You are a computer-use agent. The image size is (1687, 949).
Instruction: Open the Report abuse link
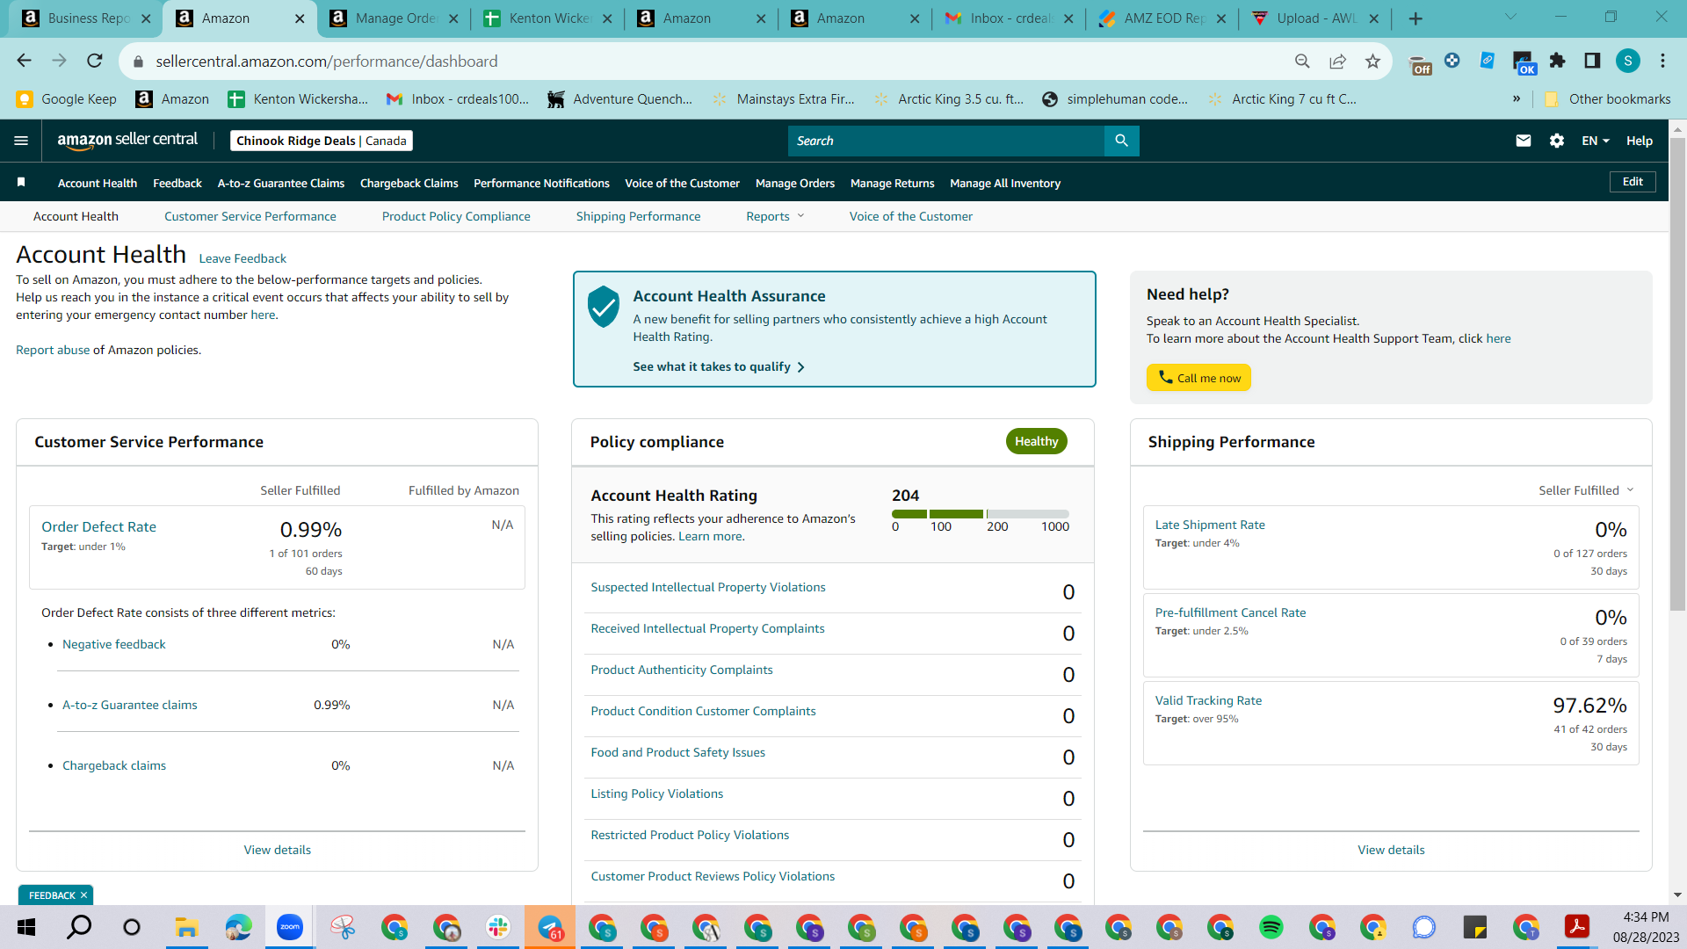(x=53, y=350)
